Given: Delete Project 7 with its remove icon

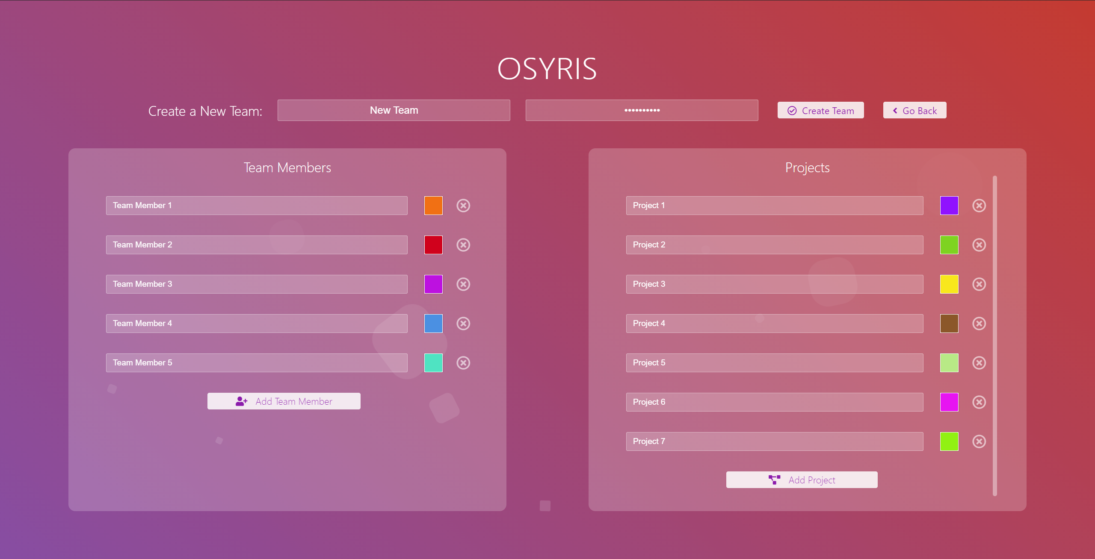Looking at the screenshot, I should tap(980, 441).
